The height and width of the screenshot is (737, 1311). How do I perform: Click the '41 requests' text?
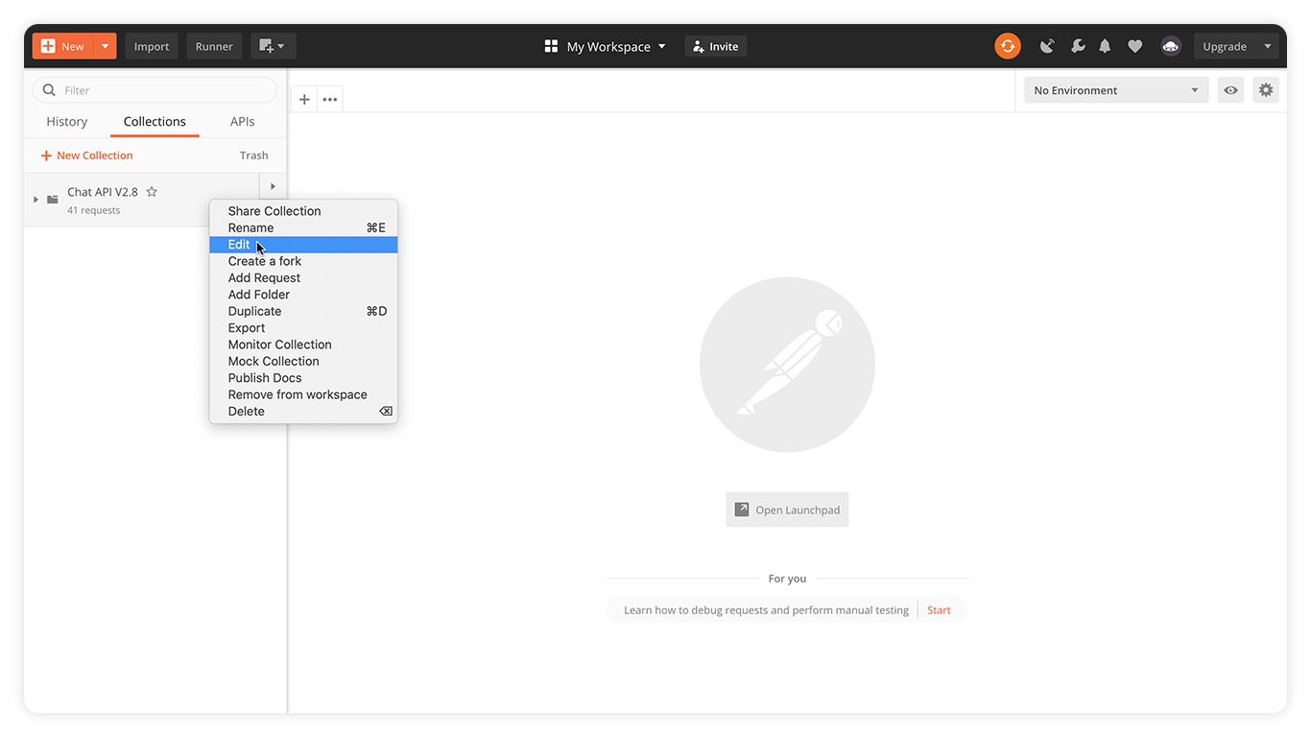click(94, 210)
